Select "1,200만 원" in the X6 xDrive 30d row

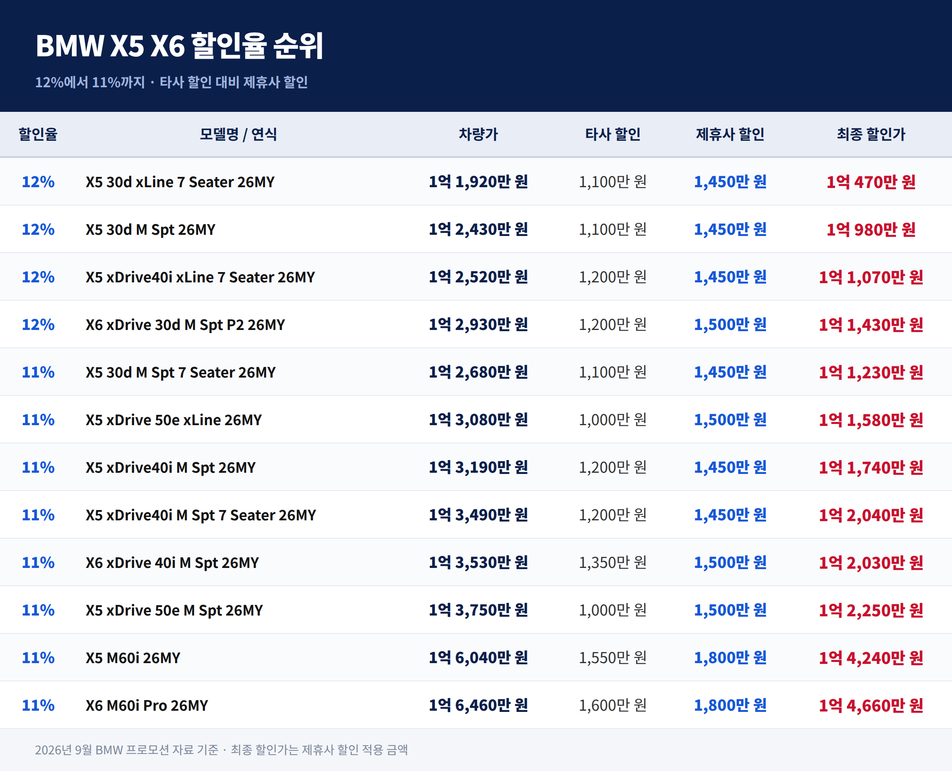click(x=612, y=324)
